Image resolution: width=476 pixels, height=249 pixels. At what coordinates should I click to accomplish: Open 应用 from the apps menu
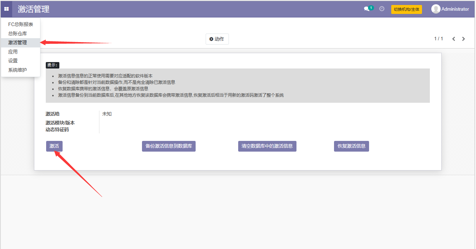pos(13,52)
